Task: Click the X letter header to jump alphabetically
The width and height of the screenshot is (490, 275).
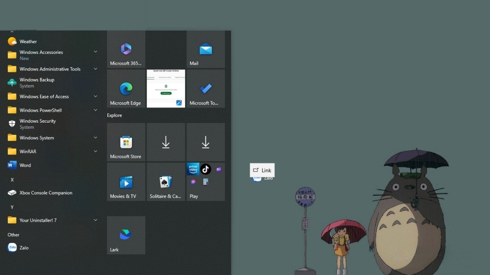Action: pos(12,179)
